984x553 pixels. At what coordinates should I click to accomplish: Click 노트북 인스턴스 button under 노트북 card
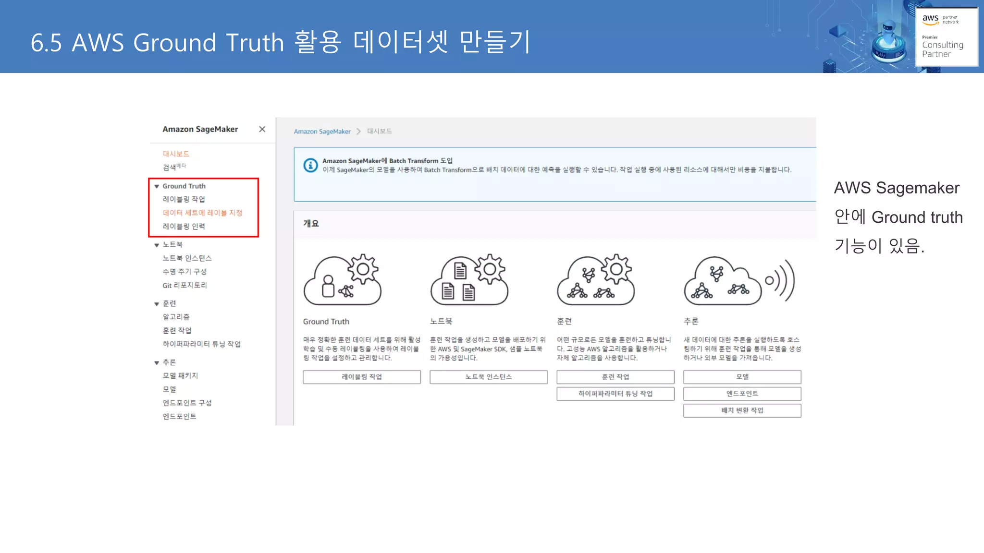tap(489, 377)
